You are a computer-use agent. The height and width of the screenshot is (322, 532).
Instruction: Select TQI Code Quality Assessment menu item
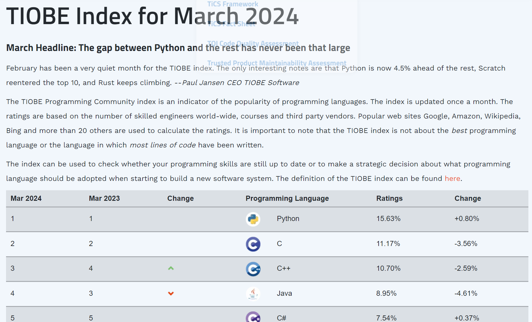[x=253, y=43]
